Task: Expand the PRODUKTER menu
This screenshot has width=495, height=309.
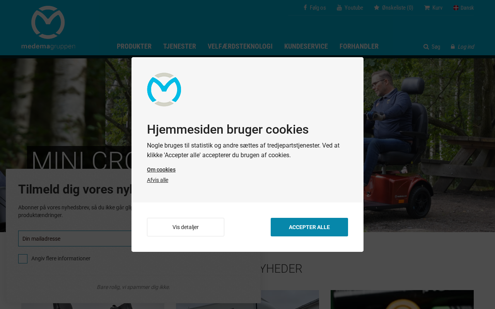Action: tap(134, 46)
